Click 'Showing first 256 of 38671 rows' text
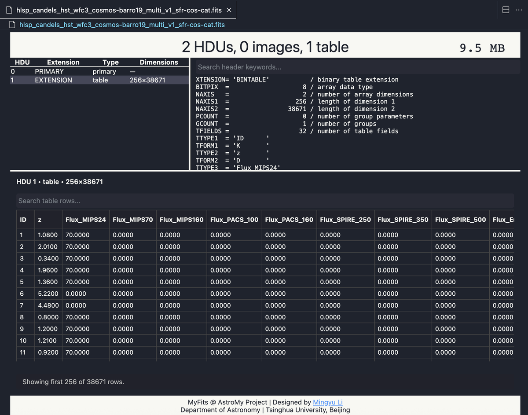The width and height of the screenshot is (528, 415). tap(73, 382)
